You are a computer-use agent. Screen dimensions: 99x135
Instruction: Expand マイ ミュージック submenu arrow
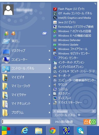pyautogui.click(x=49, y=86)
